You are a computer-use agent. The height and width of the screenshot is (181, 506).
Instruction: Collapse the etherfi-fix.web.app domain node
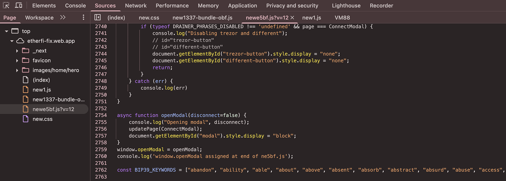(x=12, y=41)
